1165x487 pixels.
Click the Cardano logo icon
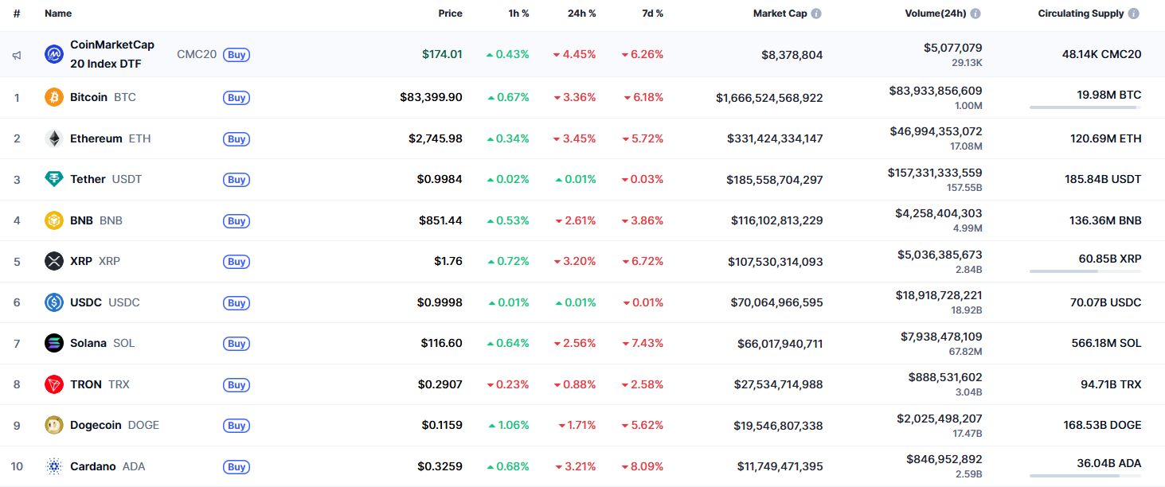54,466
